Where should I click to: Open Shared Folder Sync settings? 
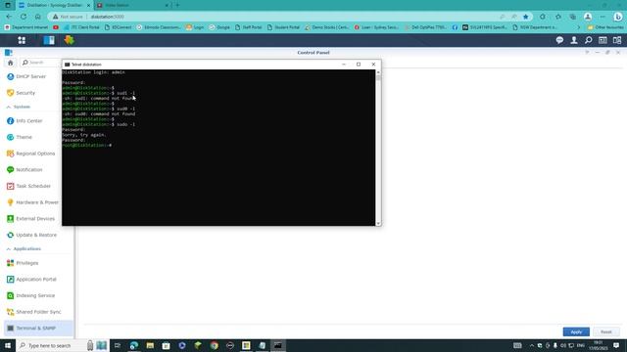point(38,312)
